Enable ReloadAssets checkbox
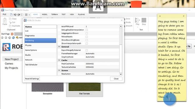This screenshot has width=195, height=109. click(x=87, y=37)
